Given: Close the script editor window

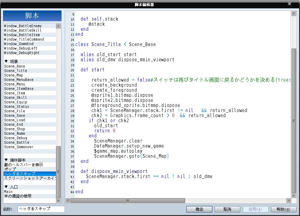Looking at the screenshot, I should [x=290, y=4].
